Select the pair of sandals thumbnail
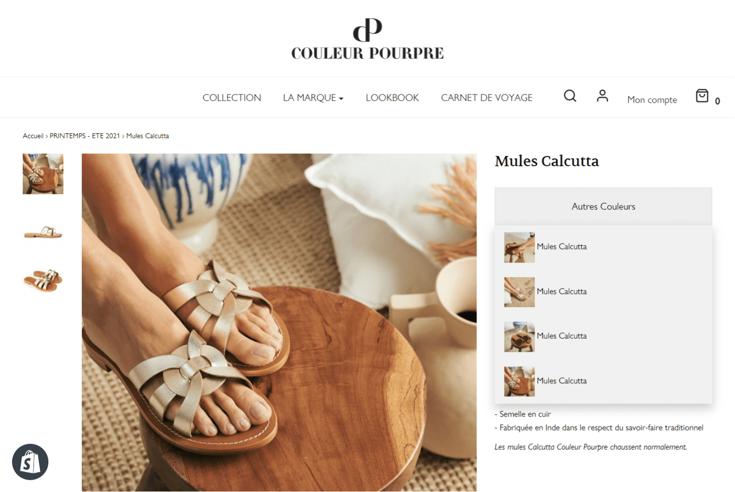 pyautogui.click(x=43, y=280)
